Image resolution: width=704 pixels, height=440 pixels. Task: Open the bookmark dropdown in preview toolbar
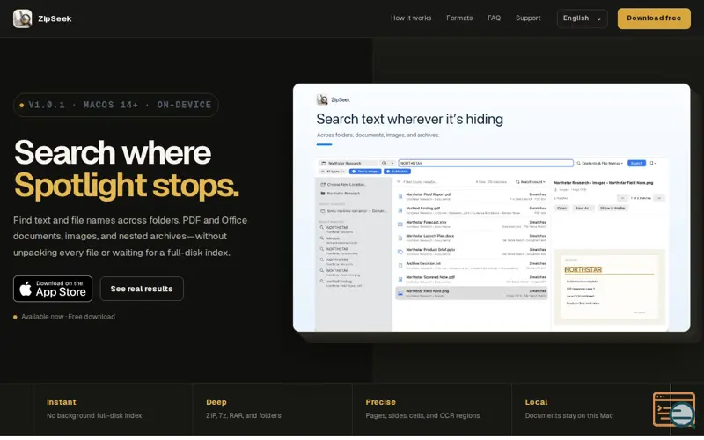(x=653, y=163)
